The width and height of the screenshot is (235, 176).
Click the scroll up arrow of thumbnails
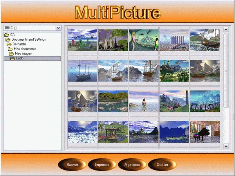click(226, 29)
